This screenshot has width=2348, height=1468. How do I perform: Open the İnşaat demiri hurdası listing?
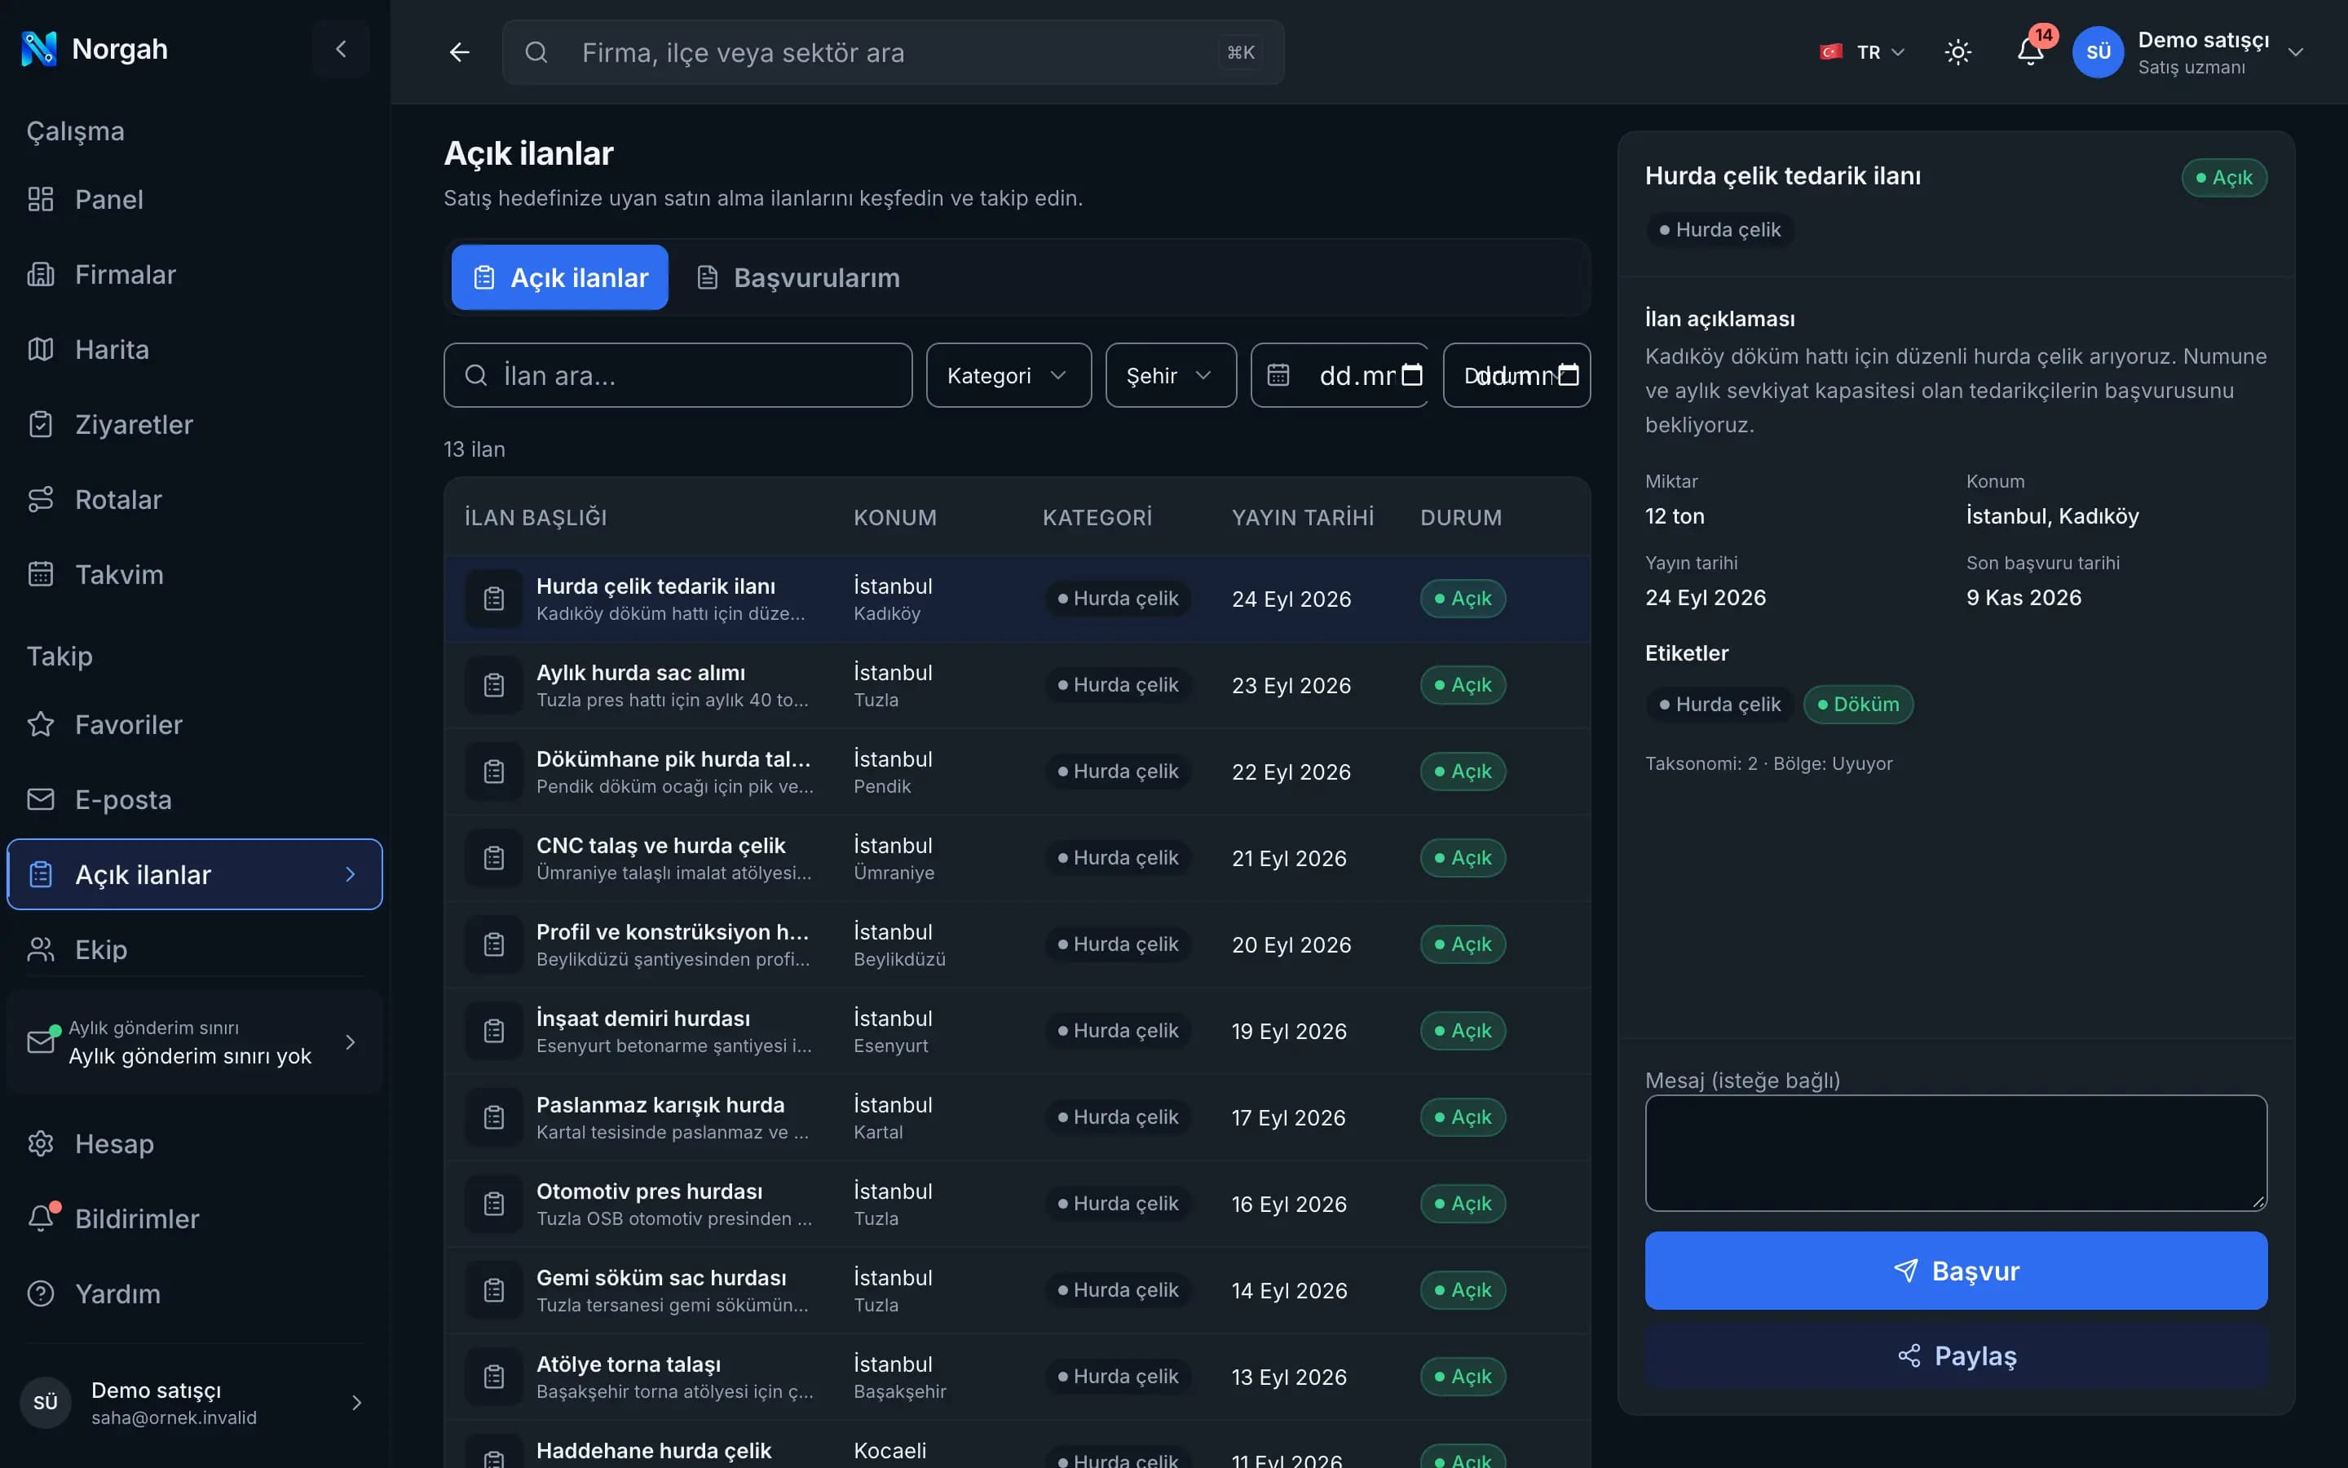click(1017, 1031)
